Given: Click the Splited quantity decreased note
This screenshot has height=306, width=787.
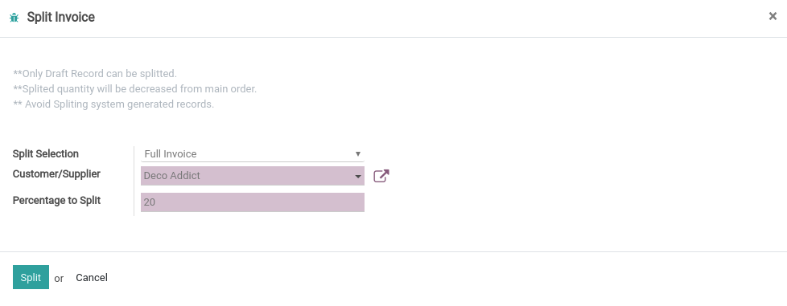Looking at the screenshot, I should [x=135, y=89].
